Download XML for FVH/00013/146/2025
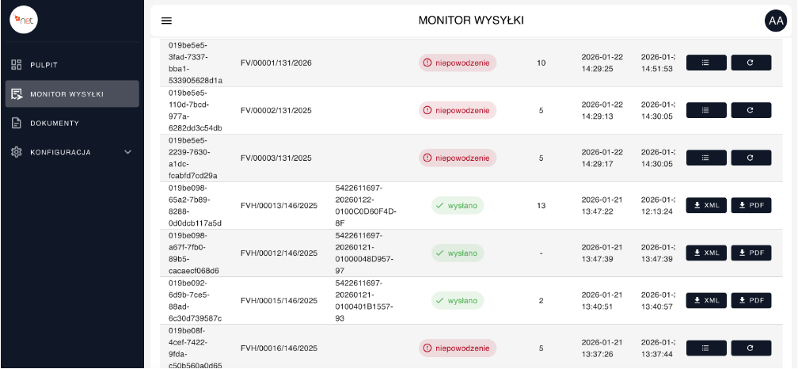 click(x=706, y=205)
